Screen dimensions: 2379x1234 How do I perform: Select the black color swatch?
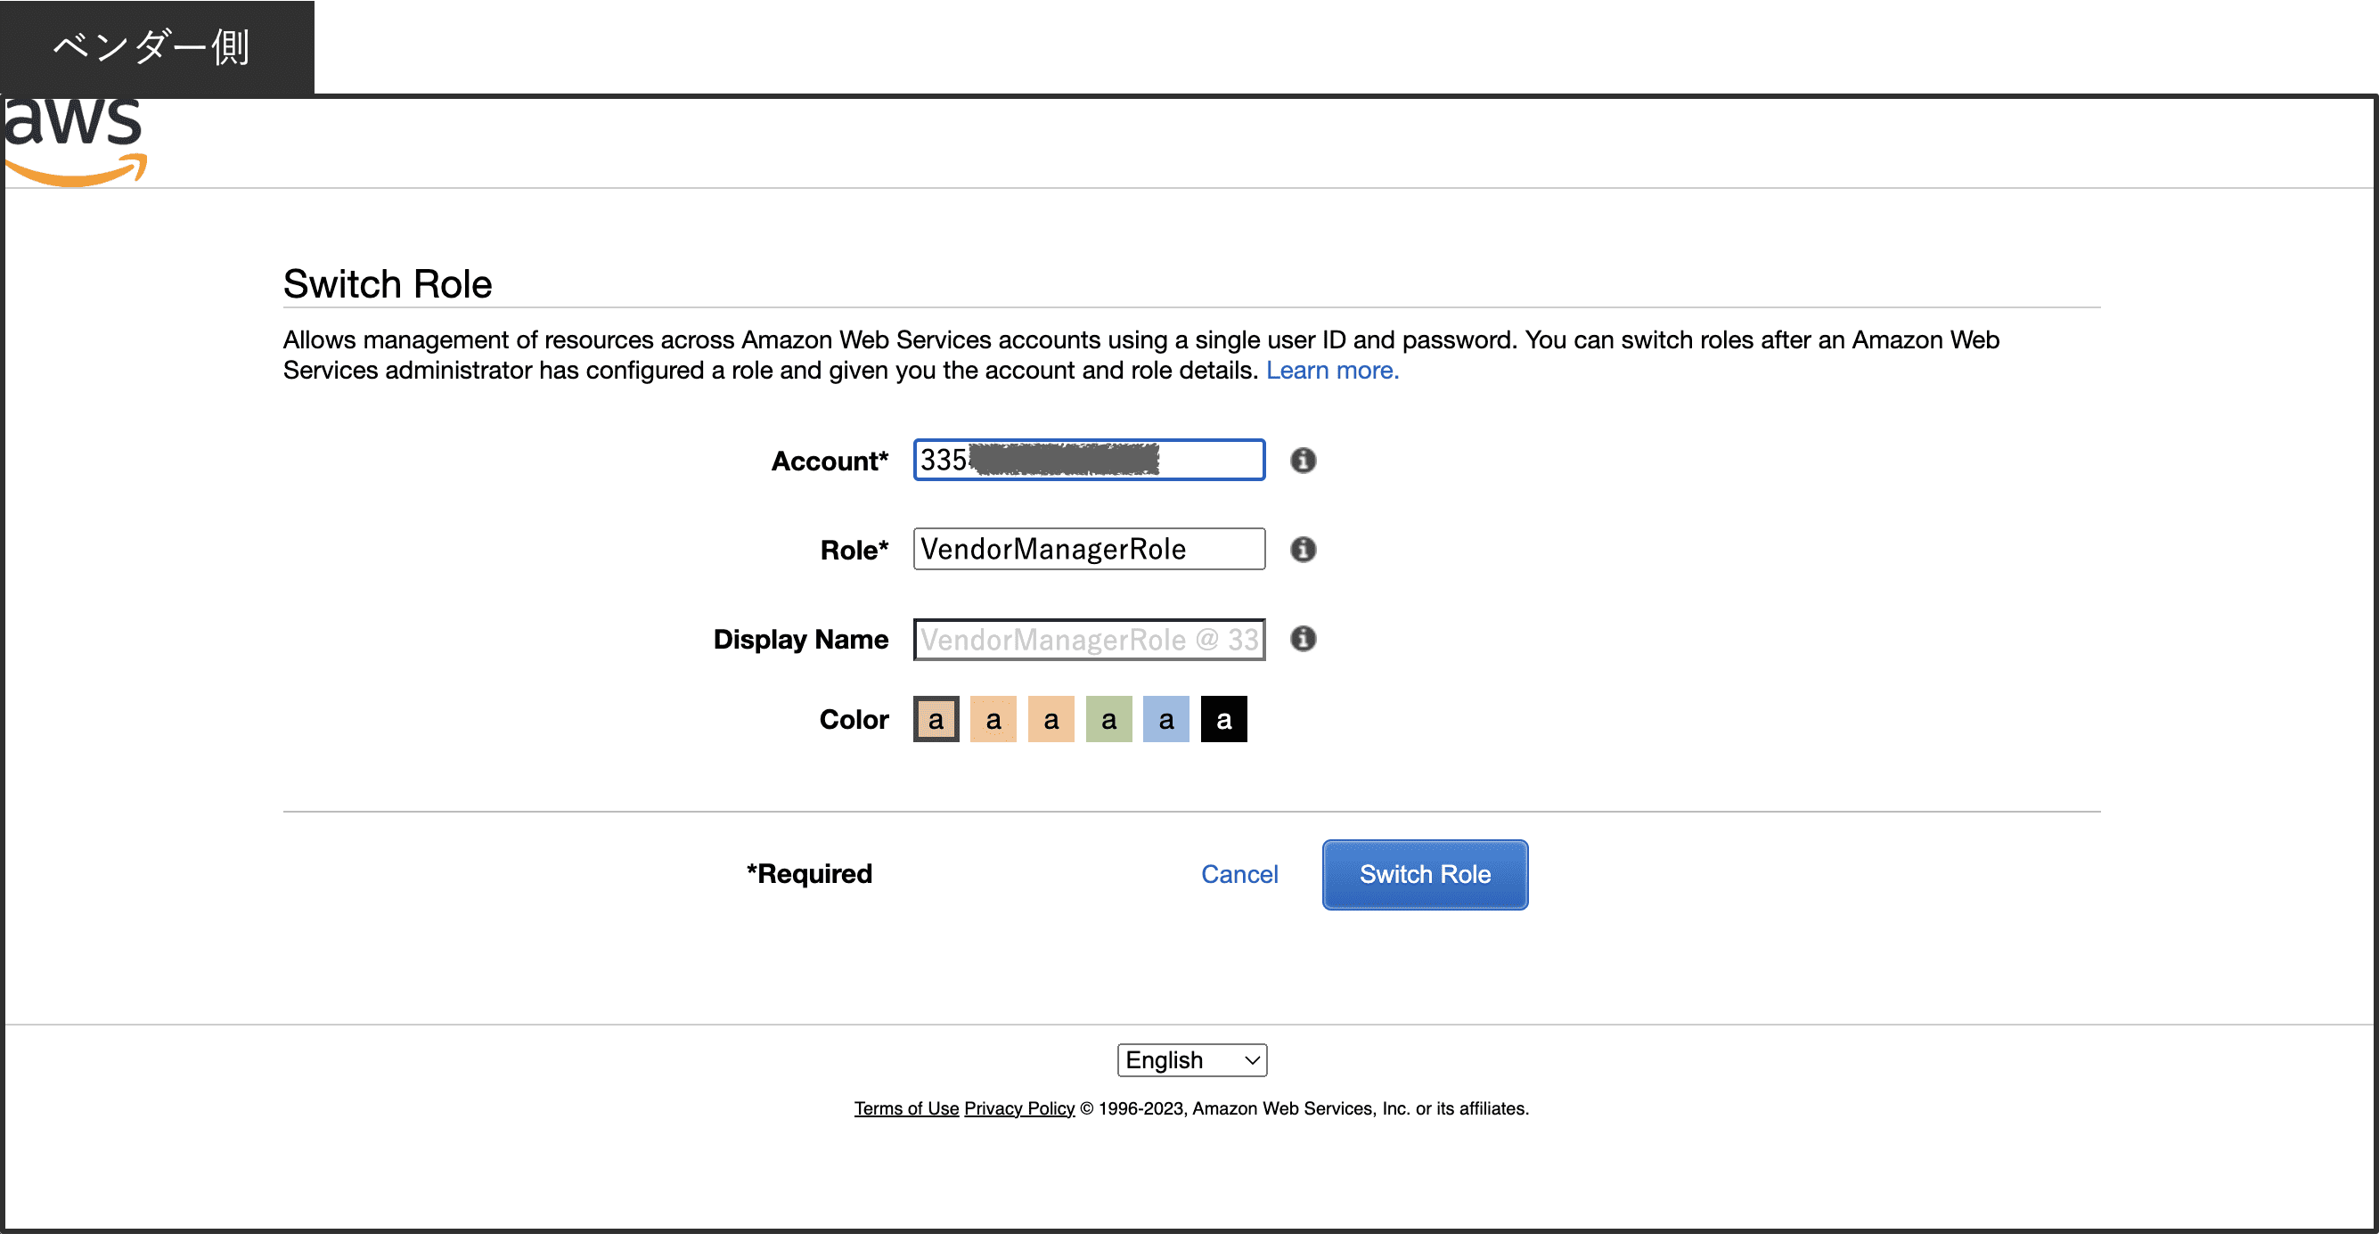coord(1223,720)
